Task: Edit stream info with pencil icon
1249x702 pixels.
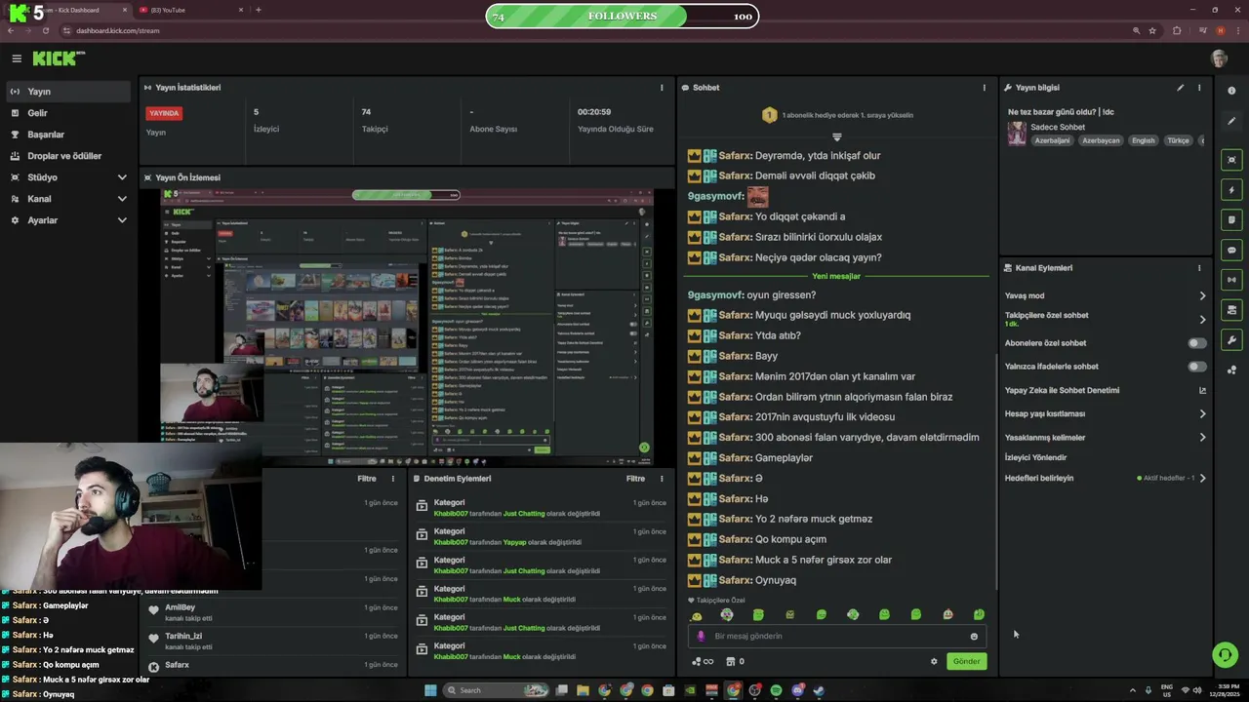Action: pos(1180,88)
